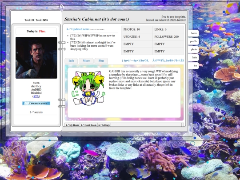Click the My Room bottom button
Viewport: 240px width, 180px height.
[x=72, y=125]
